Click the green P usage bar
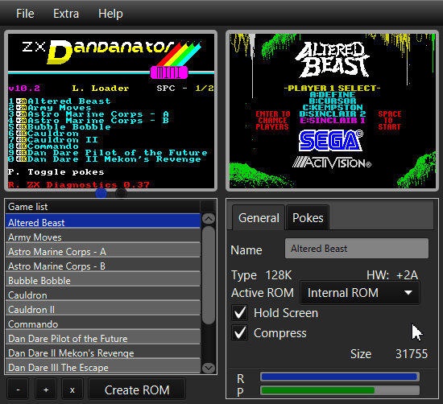Image resolution: width=443 pixels, height=404 pixels. click(340, 390)
